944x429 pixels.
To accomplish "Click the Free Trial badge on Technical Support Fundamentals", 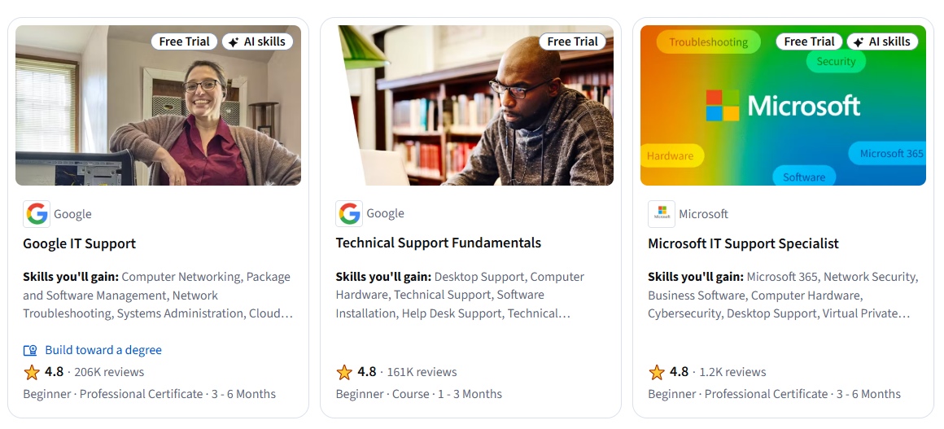I will (x=573, y=42).
